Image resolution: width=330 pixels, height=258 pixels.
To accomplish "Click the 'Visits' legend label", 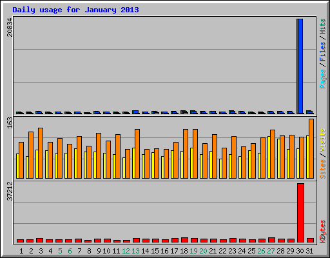I will (x=323, y=141).
